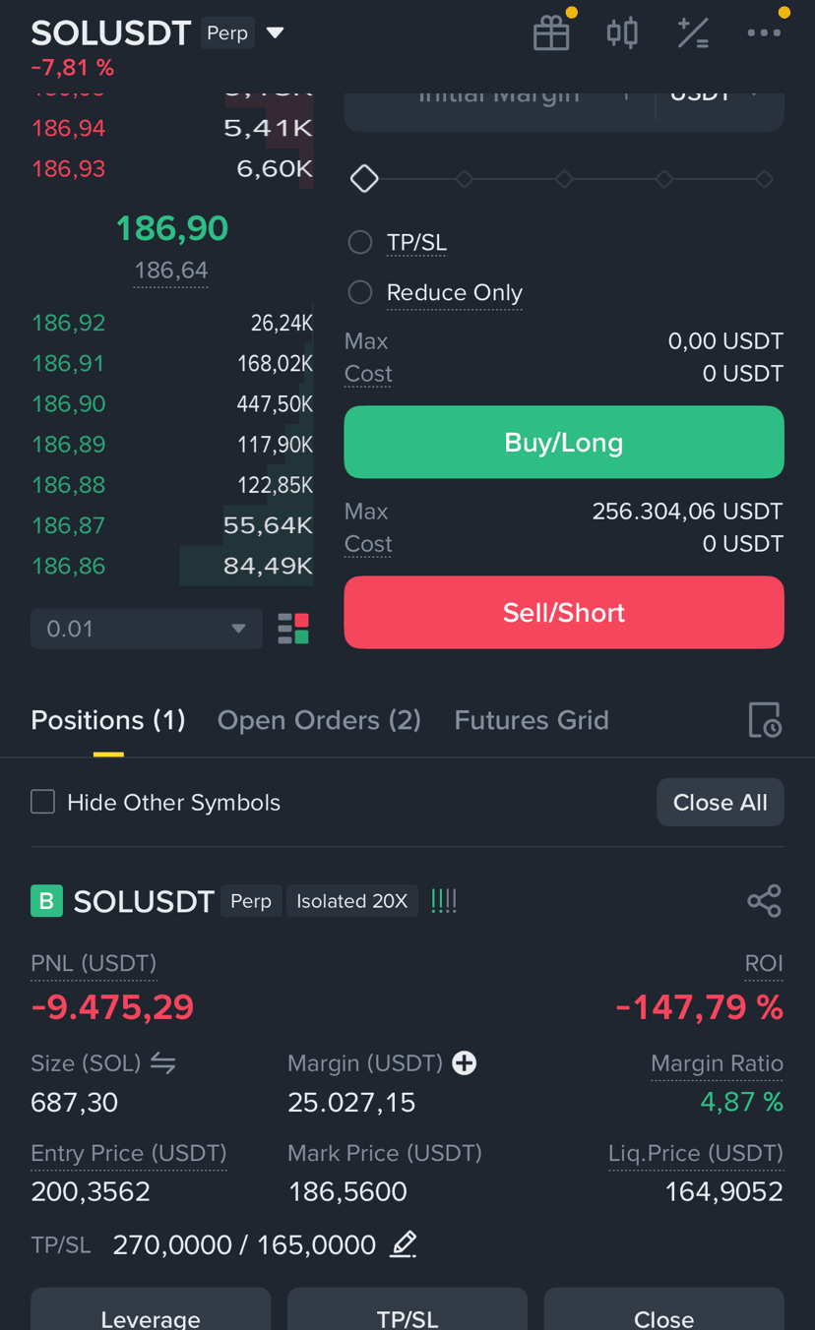Enable the Reduce Only option
Screen dimensions: 815x1330
click(360, 292)
